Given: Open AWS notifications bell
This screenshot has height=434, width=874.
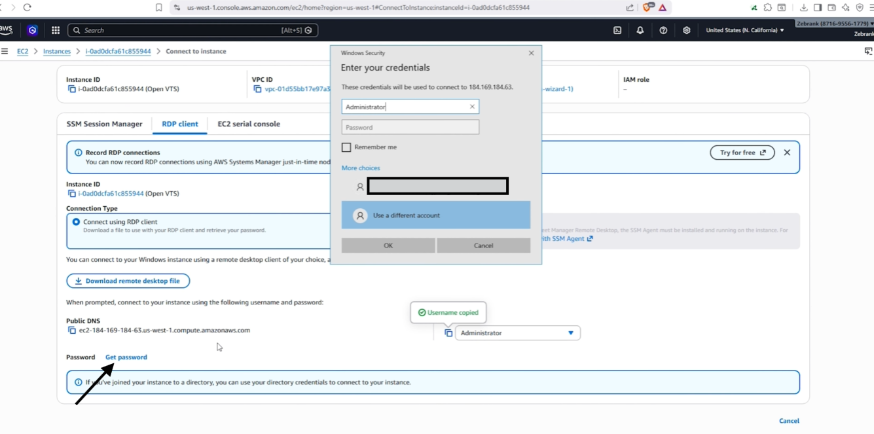Looking at the screenshot, I should 640,30.
